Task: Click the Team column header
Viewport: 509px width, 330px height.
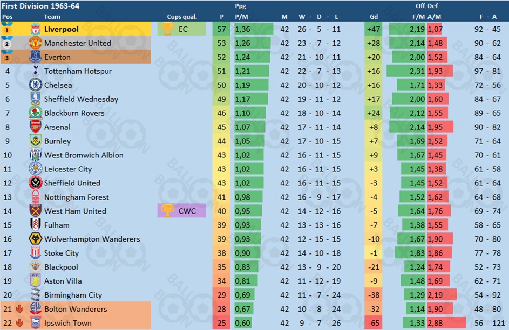Action: [x=52, y=17]
